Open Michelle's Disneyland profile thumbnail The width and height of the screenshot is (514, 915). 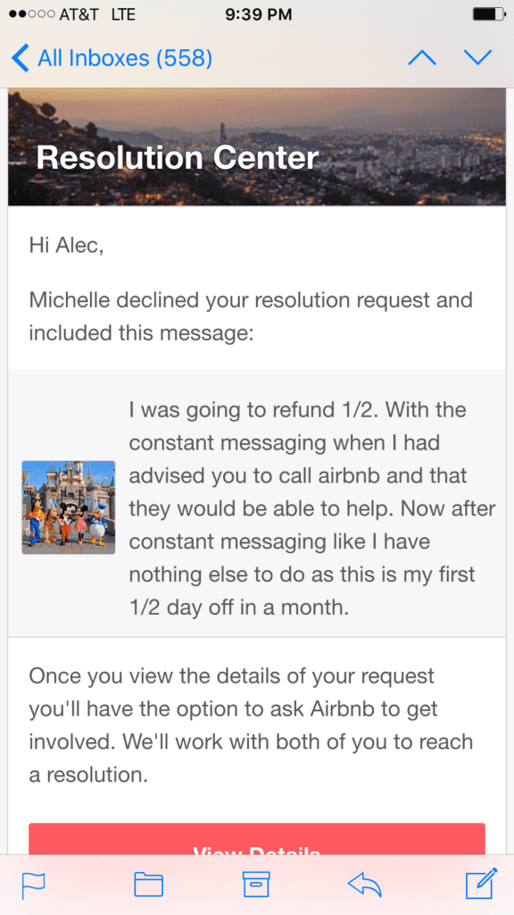69,508
